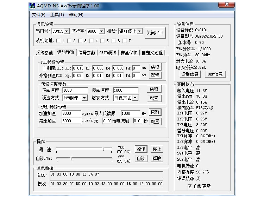Open the 校验 parity dropdown

point(139,31)
